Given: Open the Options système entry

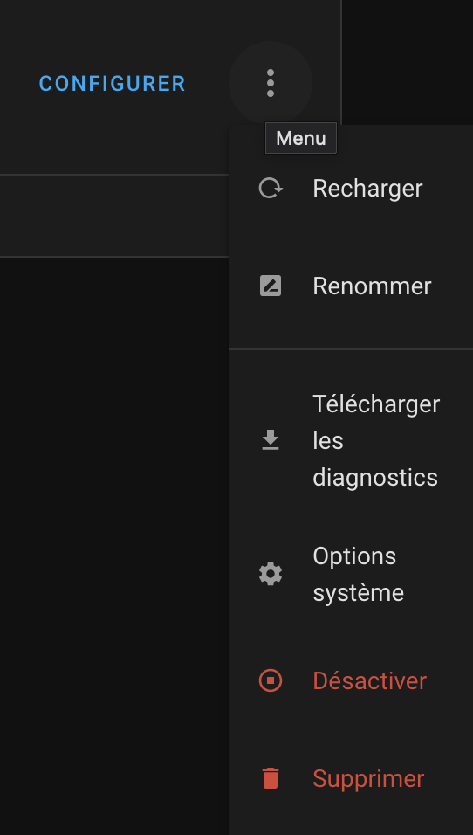Looking at the screenshot, I should [351, 575].
